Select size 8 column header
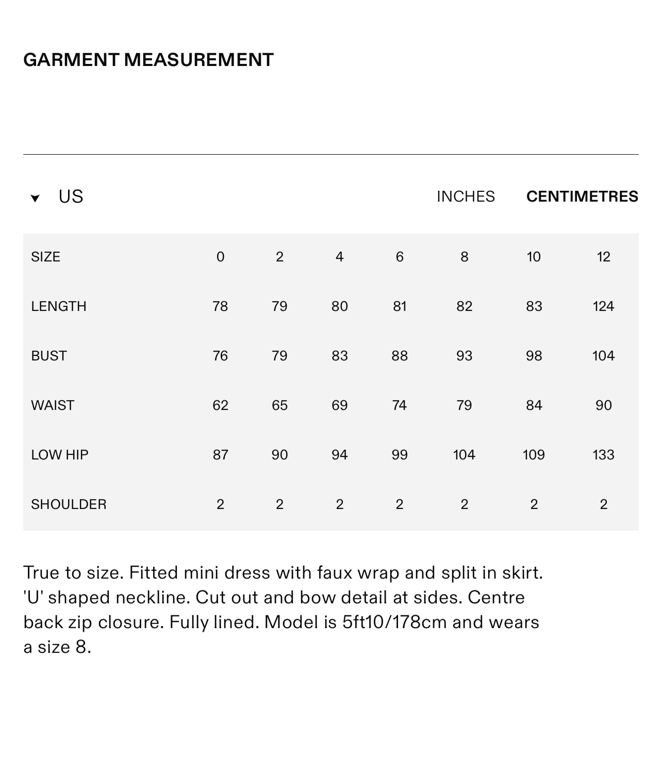 [x=464, y=257]
